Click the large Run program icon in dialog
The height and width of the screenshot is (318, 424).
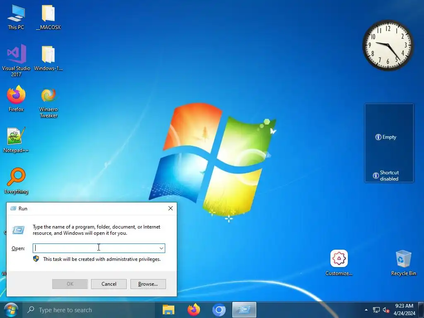[18, 230]
